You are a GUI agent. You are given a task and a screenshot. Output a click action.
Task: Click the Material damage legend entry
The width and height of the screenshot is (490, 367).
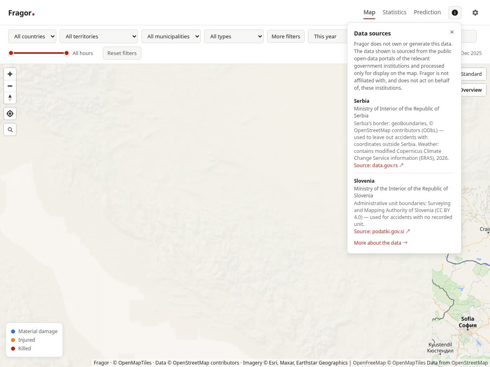[x=34, y=332]
